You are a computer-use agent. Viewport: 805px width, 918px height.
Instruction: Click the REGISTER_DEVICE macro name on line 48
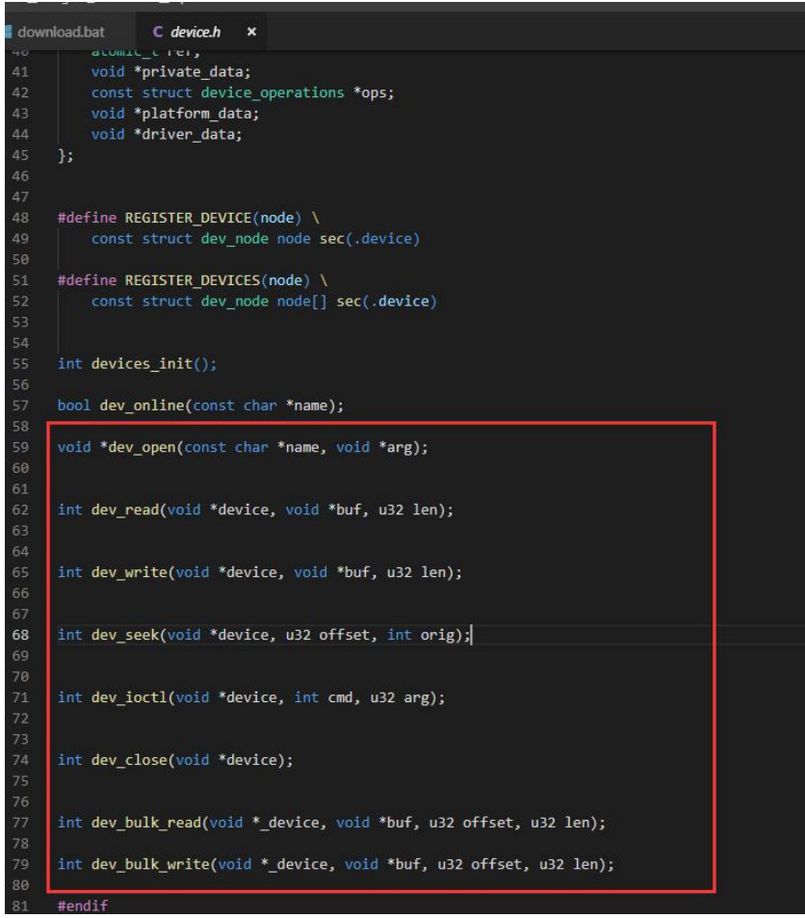tap(189, 218)
